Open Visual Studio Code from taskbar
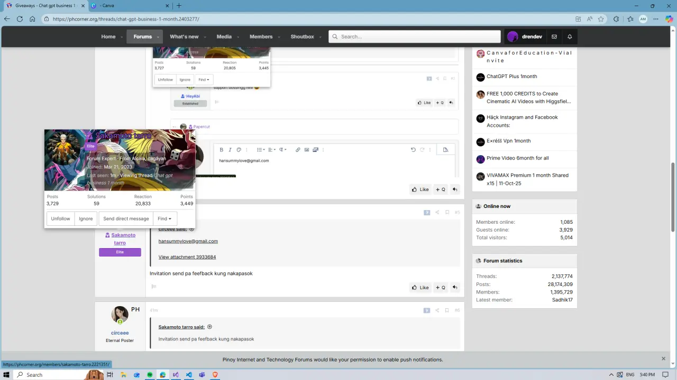 (x=189, y=375)
